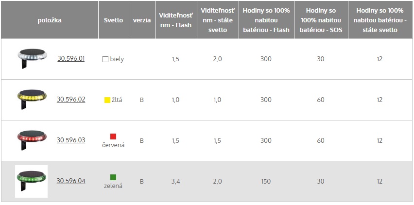The width and height of the screenshot is (414, 205).
Task: Open item link 30.596.01
Action: (71, 58)
